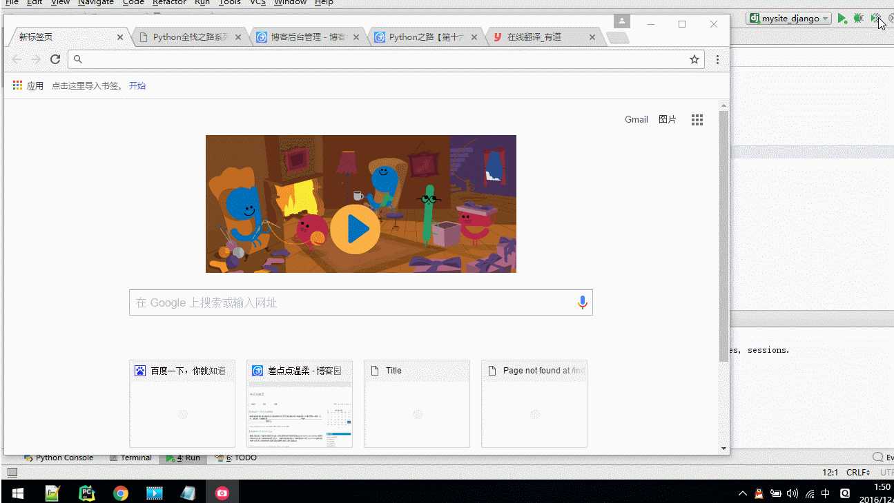Open the red camera recorder taskbar app
Screen dimensions: 894x503
click(222, 493)
